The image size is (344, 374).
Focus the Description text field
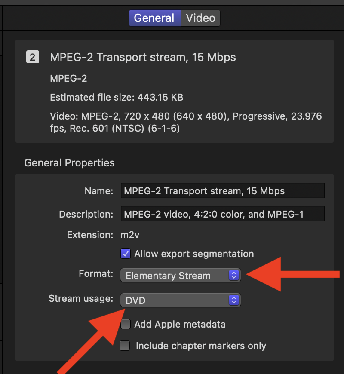(x=222, y=214)
